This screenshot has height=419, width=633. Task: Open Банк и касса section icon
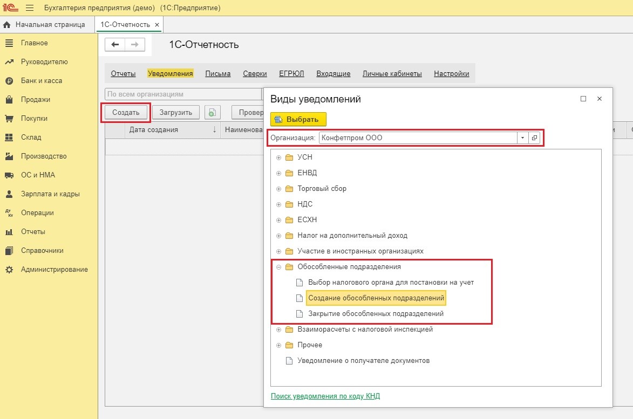9,81
